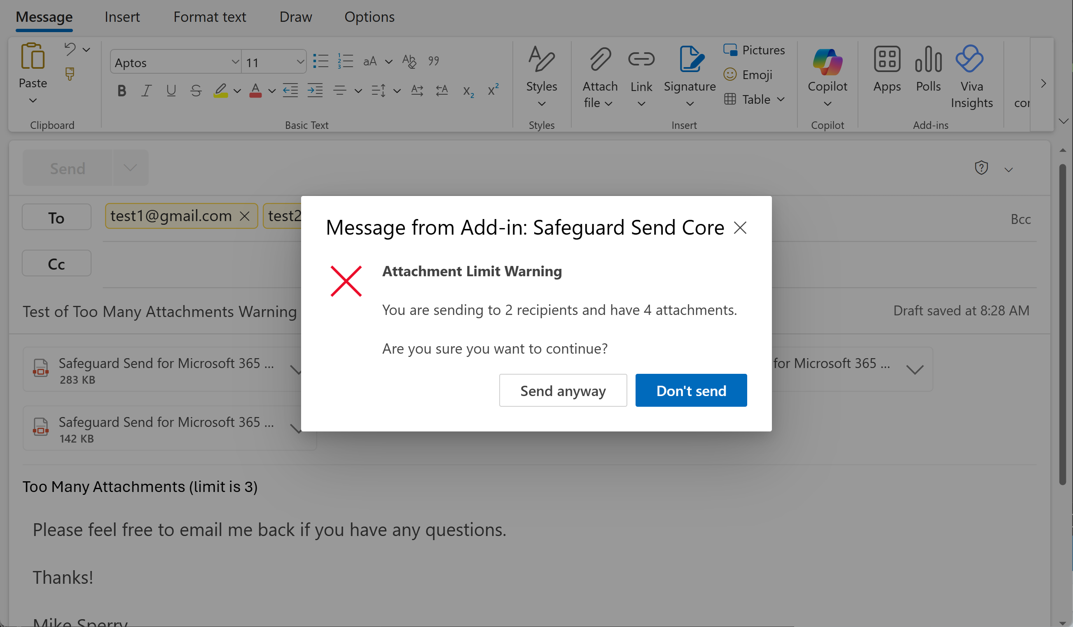This screenshot has height=627, width=1073.
Task: Click the Change Case aA icon
Action: (370, 61)
